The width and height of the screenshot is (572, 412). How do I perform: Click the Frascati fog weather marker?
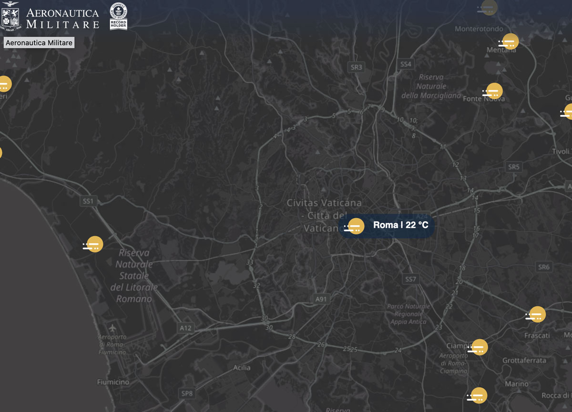pyautogui.click(x=537, y=315)
